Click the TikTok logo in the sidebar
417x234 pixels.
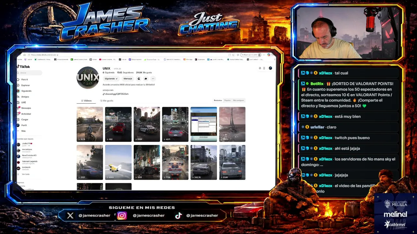click(23, 67)
